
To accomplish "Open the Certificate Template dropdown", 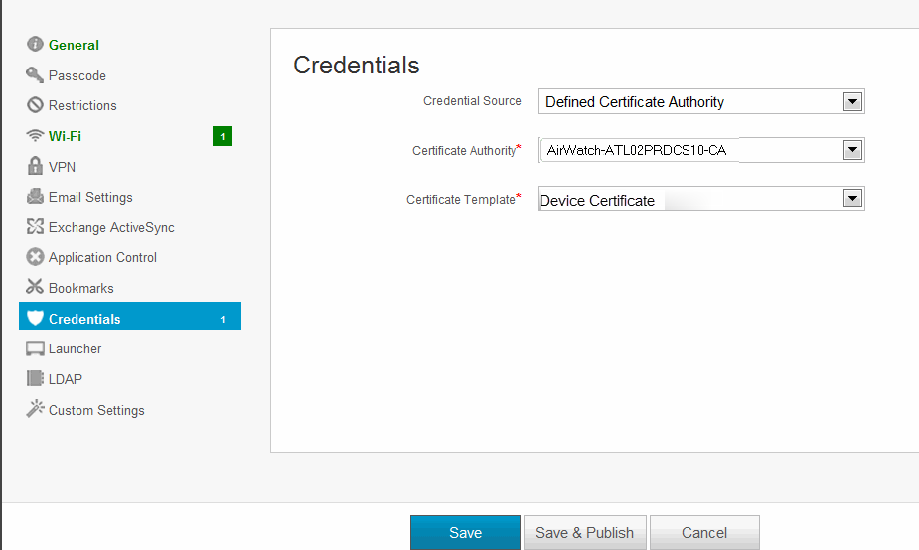I will (x=851, y=199).
